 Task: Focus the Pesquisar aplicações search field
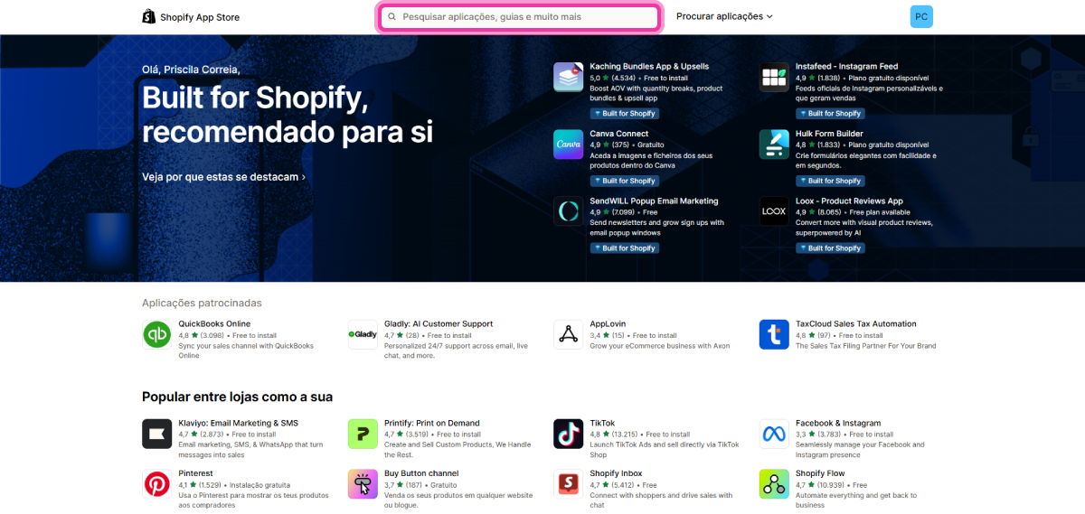[519, 17]
